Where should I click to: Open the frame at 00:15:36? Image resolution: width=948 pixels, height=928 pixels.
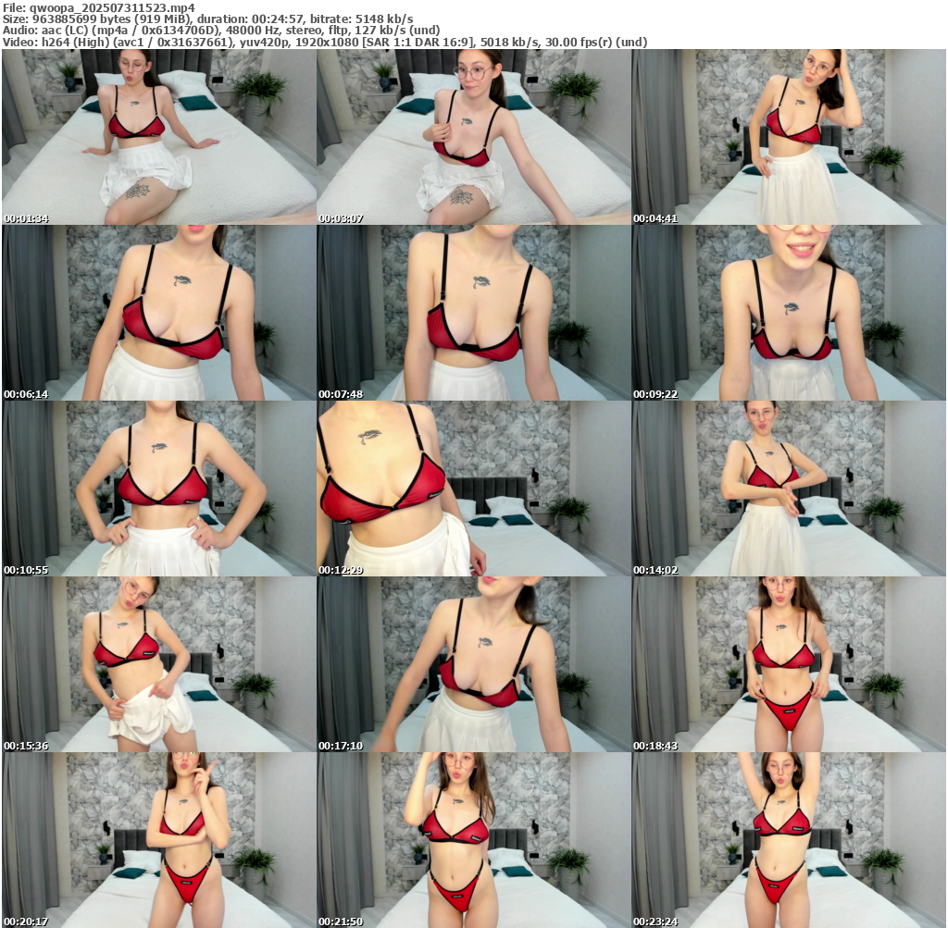click(x=158, y=664)
